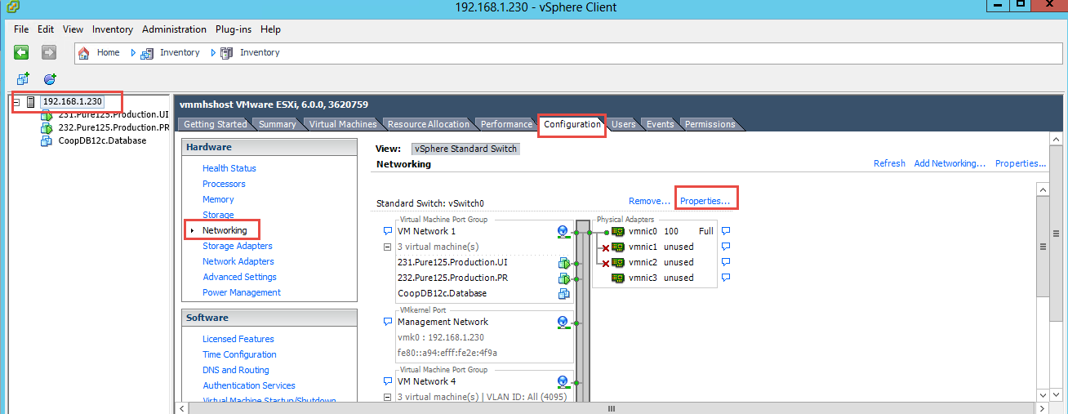The width and height of the screenshot is (1068, 414).
Task: Click the networking pane vertical scrollbar thumb
Action: point(1043,247)
